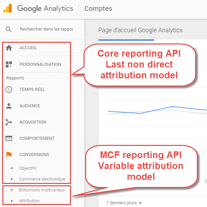The image size is (207, 207).
Task: Open the Comptes header link
Action: point(98,8)
